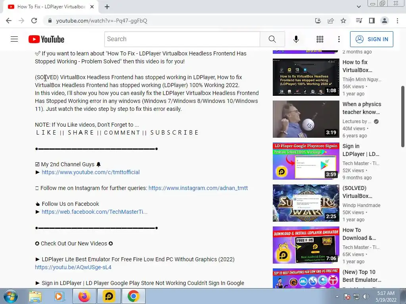
Task: Click 'When a physics teacher know...' title
Action: click(362, 108)
